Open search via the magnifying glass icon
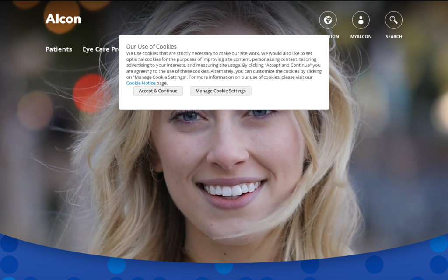The image size is (448, 280). click(x=393, y=20)
